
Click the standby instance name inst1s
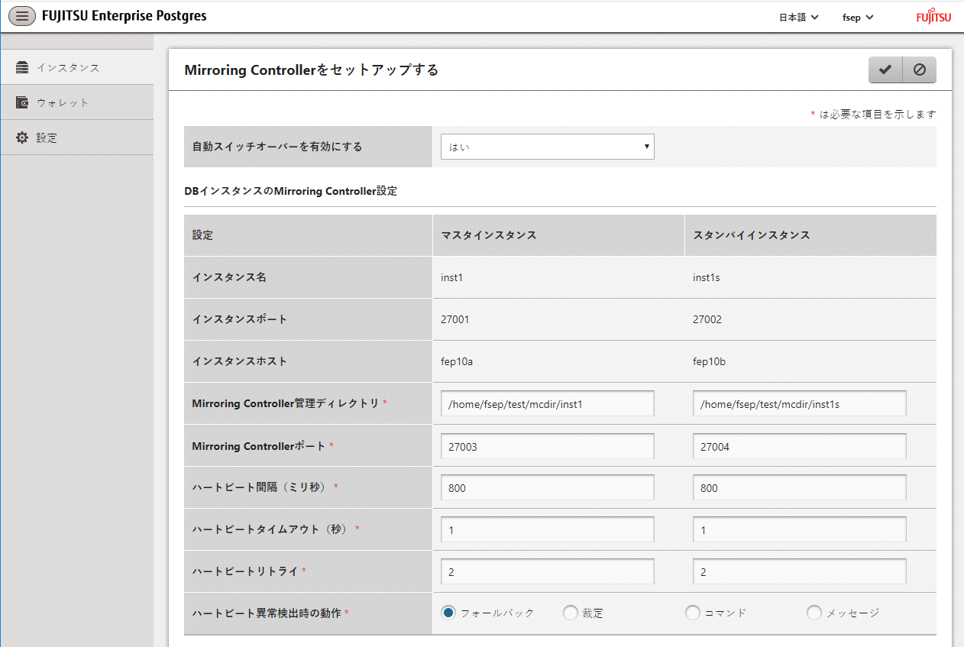(x=707, y=277)
